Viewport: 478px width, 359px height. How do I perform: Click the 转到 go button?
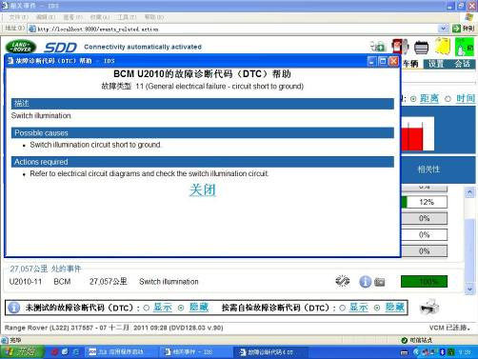pyautogui.click(x=463, y=29)
